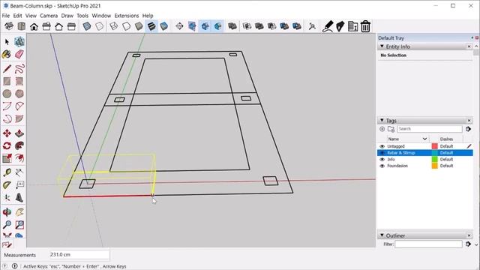Viewport: 480px width, 270px height.
Task: Select the arrow Select tool
Action: pos(7,42)
